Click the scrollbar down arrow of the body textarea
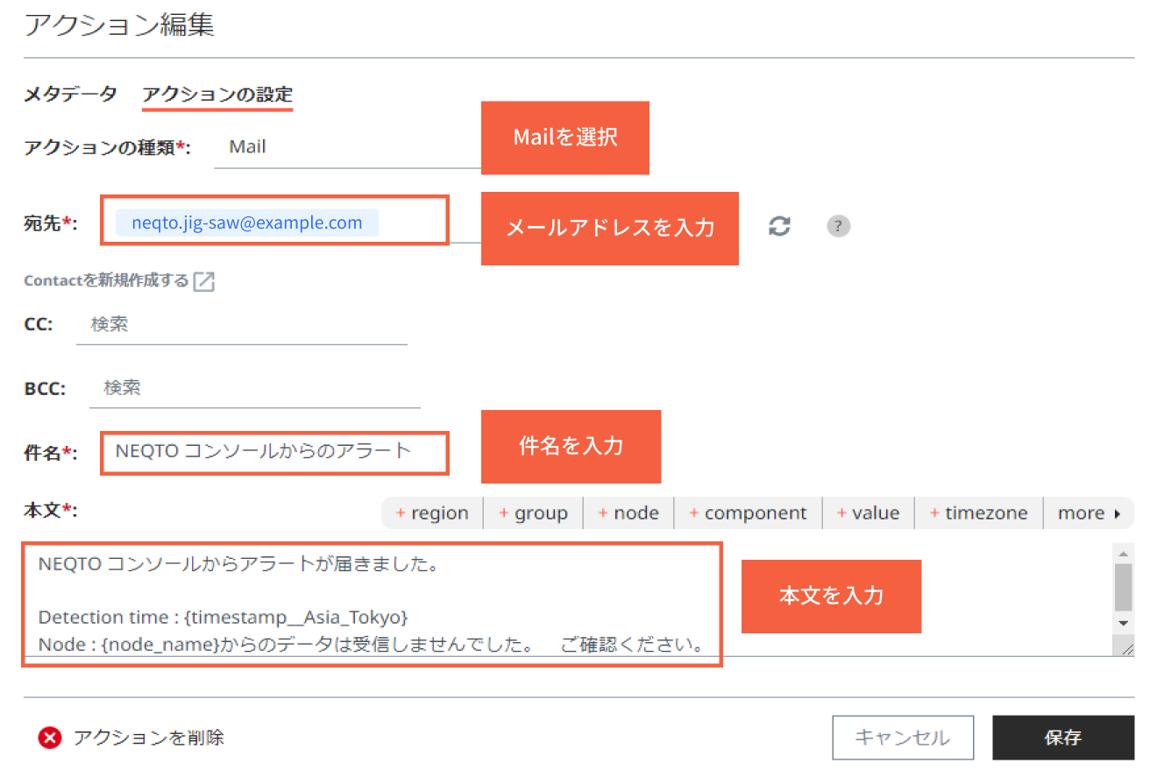 (x=1124, y=624)
